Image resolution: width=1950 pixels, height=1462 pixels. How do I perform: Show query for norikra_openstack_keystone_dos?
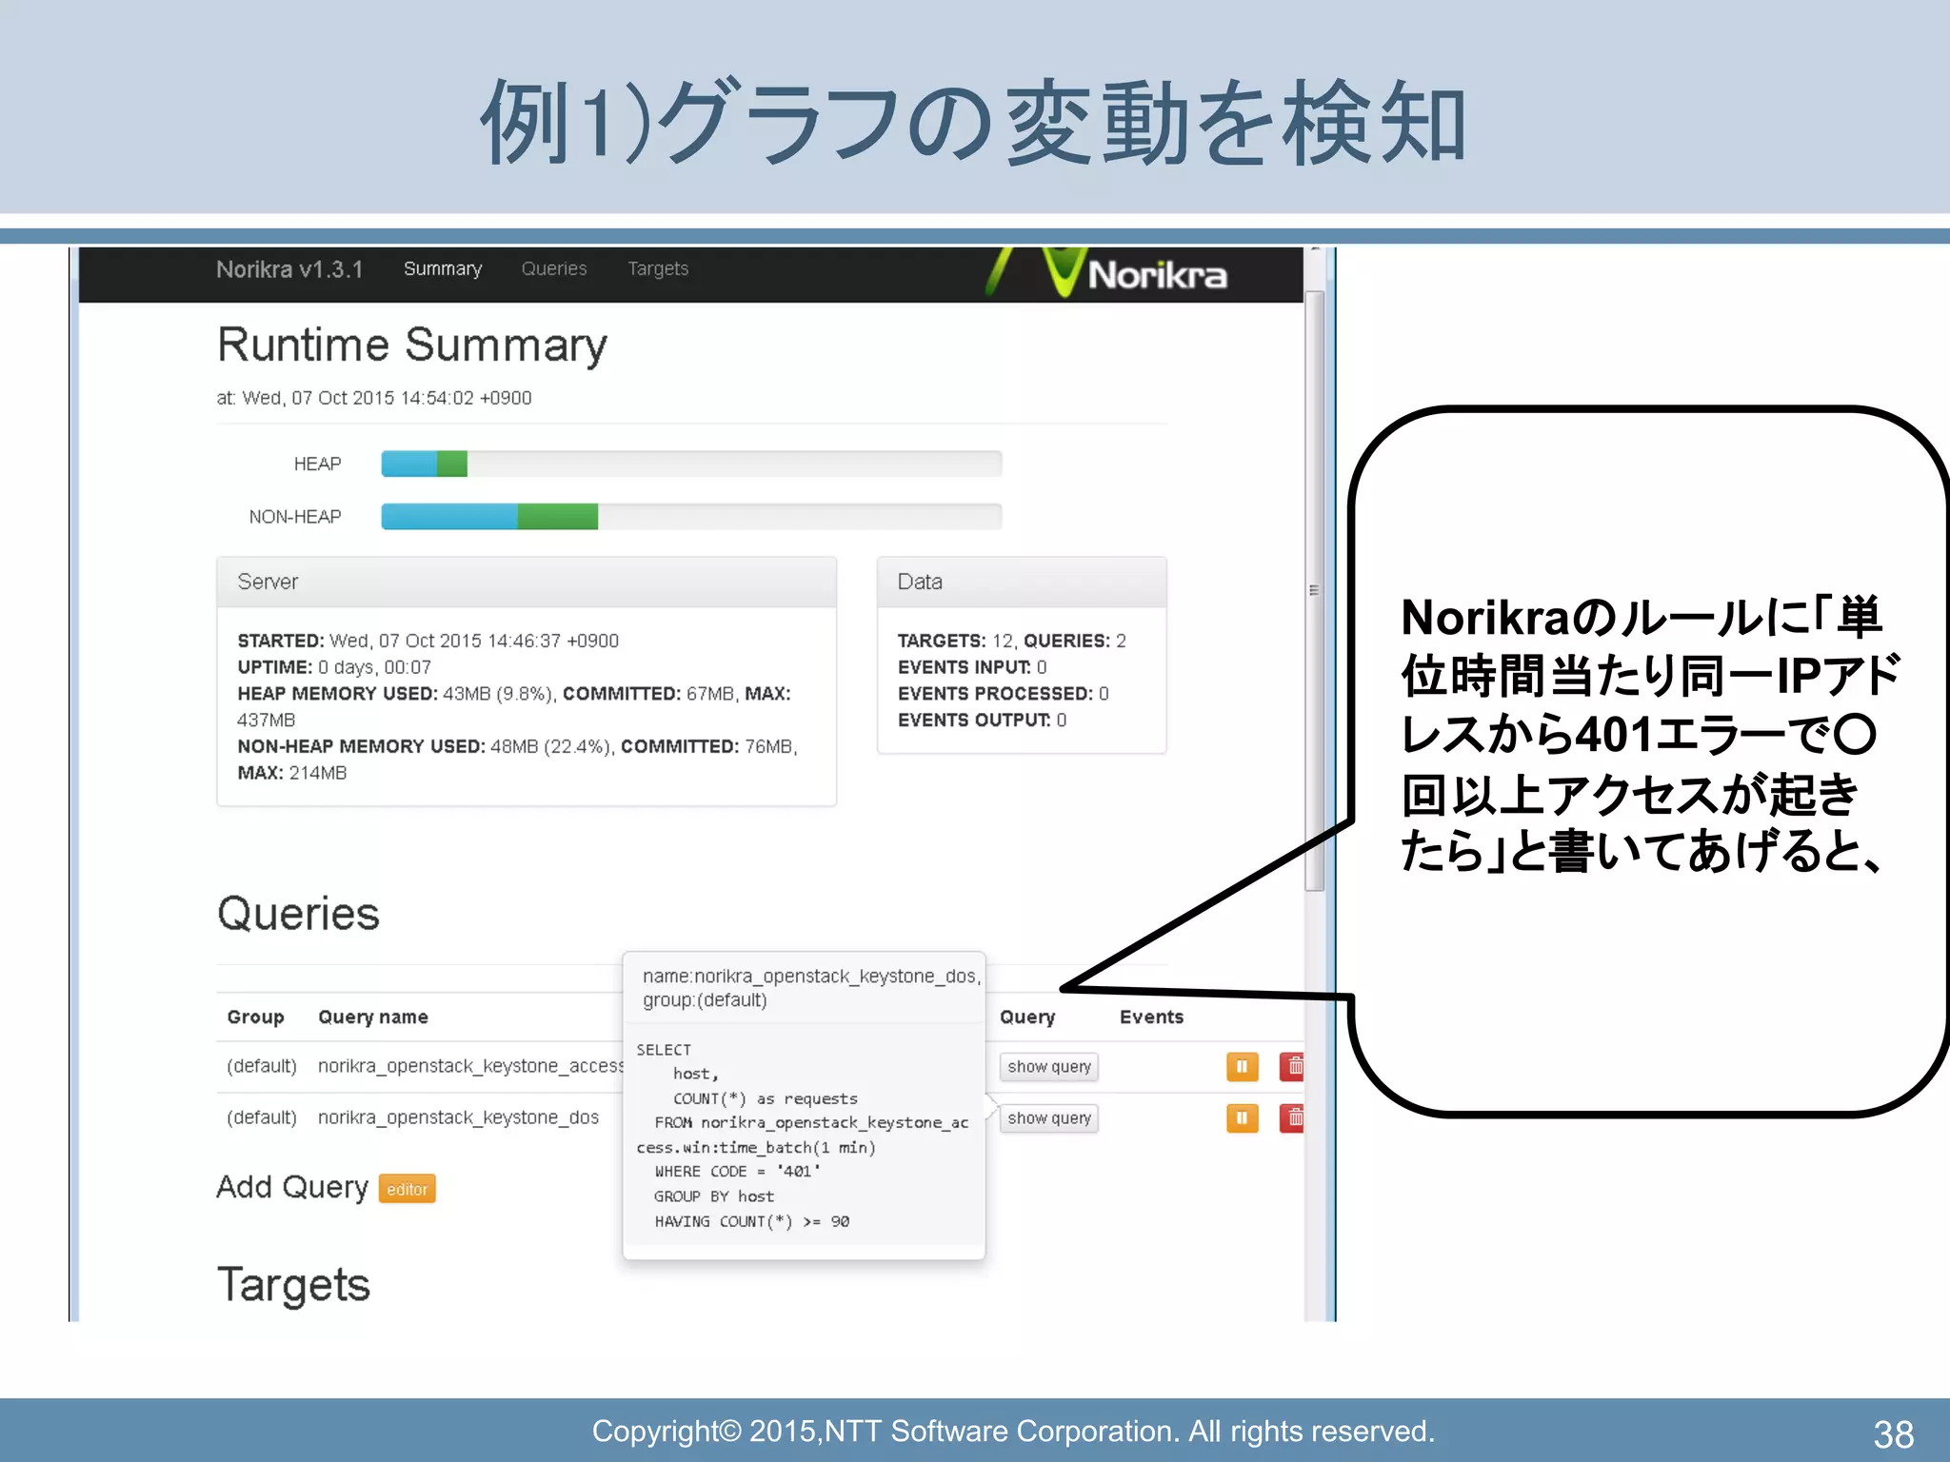click(x=1049, y=1118)
